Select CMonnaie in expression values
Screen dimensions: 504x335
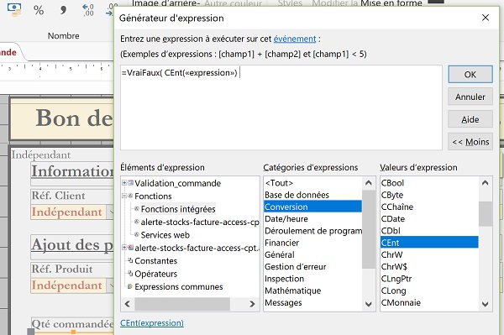click(x=429, y=302)
